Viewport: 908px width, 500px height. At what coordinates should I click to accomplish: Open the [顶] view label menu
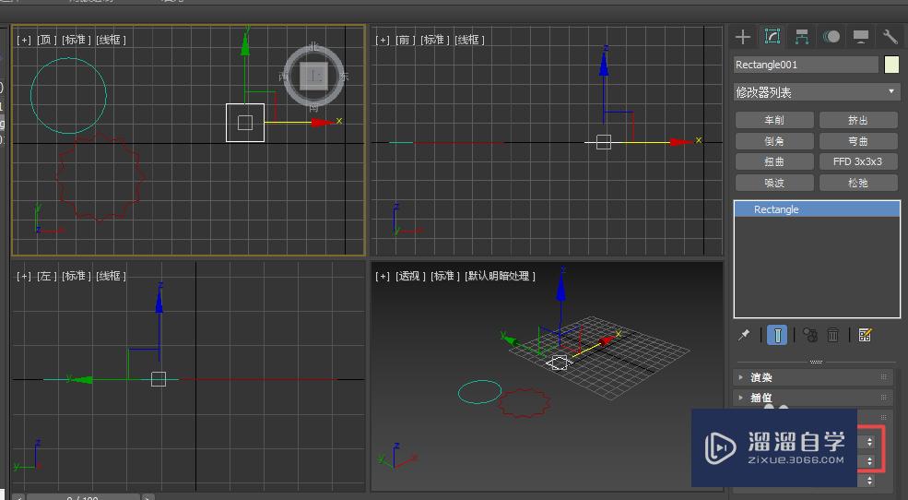(47, 40)
